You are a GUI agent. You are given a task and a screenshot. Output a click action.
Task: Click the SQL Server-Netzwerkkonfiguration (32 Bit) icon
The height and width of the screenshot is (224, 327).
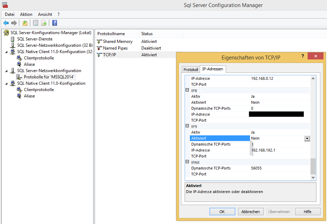point(13,45)
